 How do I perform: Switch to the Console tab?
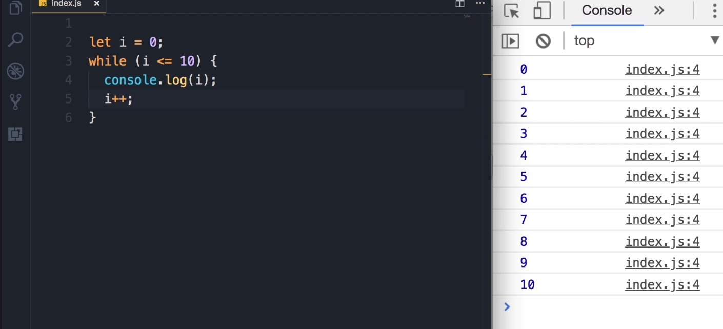[x=607, y=11]
